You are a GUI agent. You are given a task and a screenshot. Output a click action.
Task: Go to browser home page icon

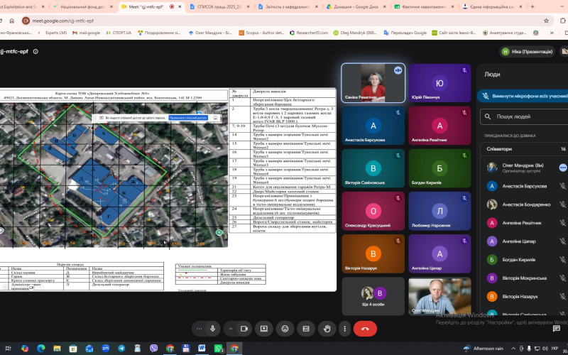(12, 21)
